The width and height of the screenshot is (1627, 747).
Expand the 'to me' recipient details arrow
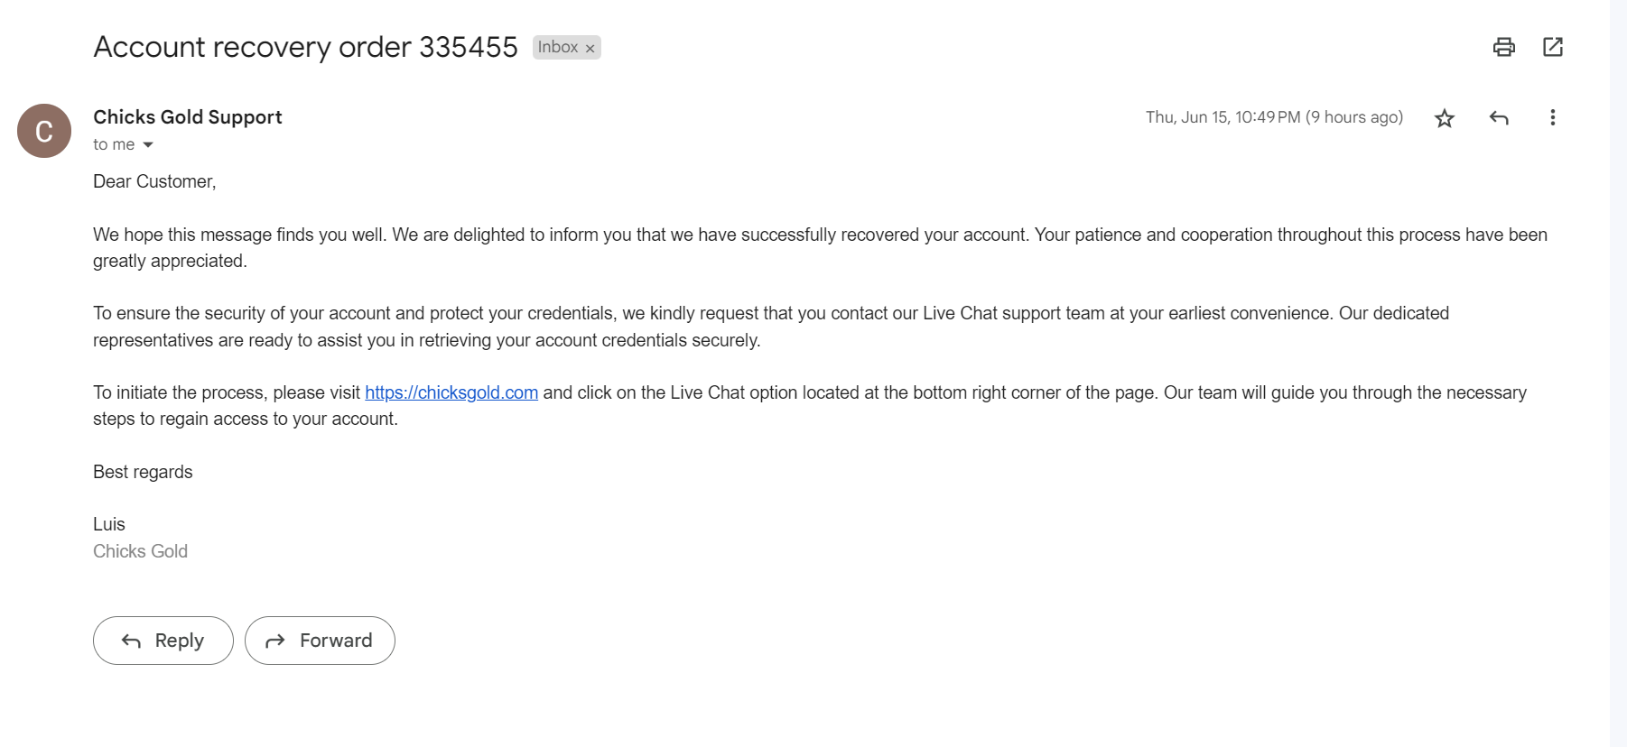click(x=148, y=145)
